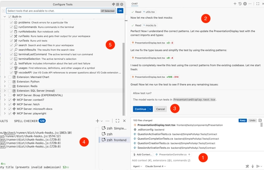Select the zsh frontend terminal
264x170 pixels.
coord(115,140)
